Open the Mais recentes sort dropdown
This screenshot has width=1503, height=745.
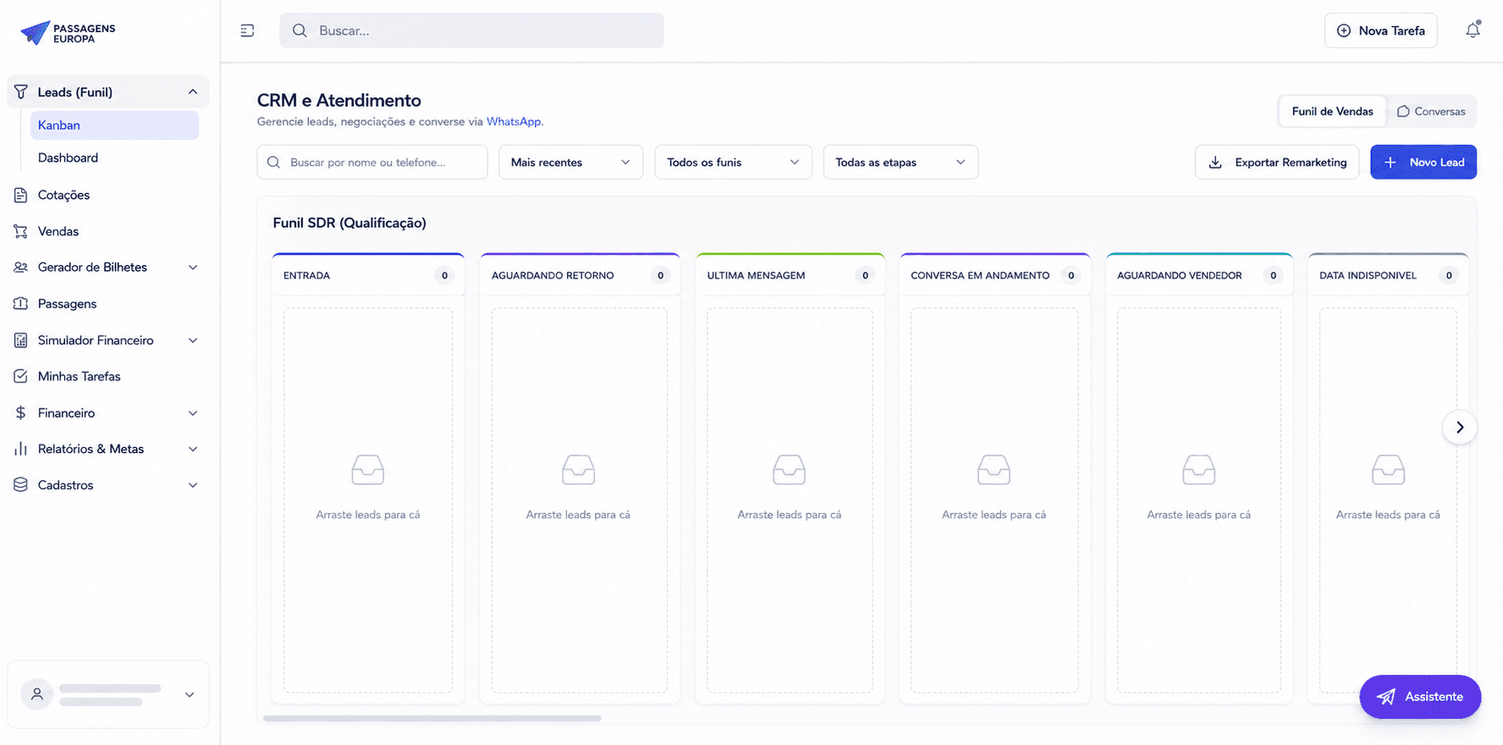[570, 162]
